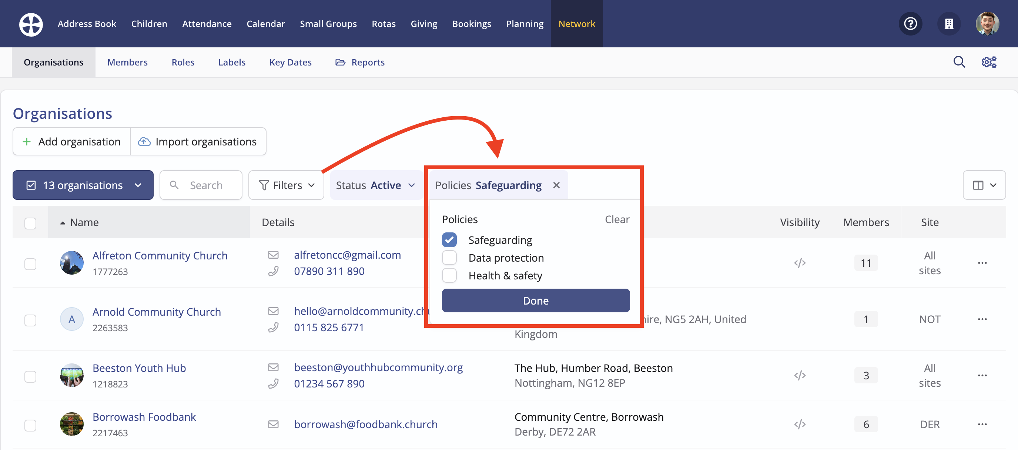Screen dimensions: 1018x450
Task: Click the embed code icon for Beeston Youth Hub
Action: point(800,375)
